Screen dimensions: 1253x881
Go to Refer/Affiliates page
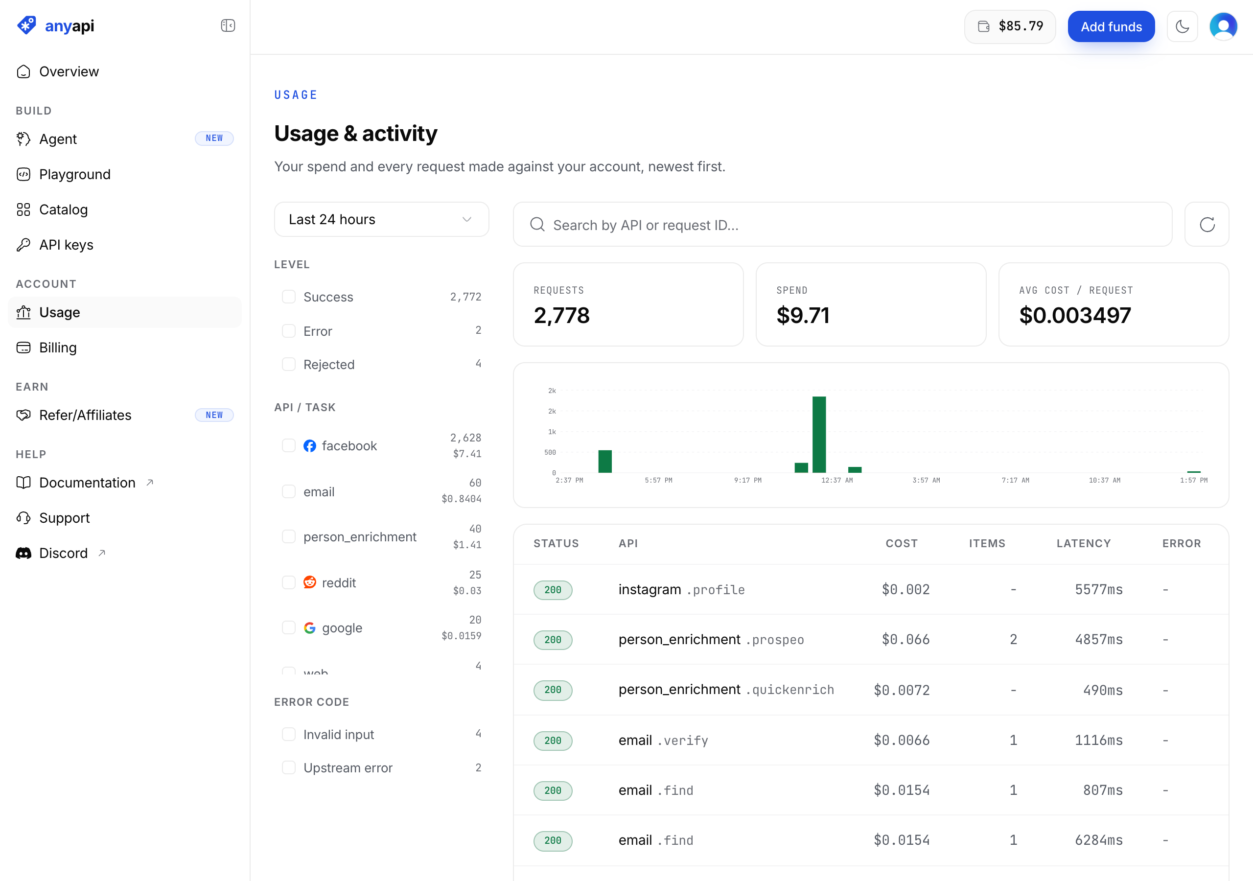124,416
